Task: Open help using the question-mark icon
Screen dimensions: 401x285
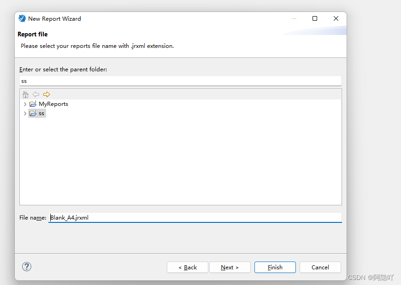Action: tap(27, 267)
